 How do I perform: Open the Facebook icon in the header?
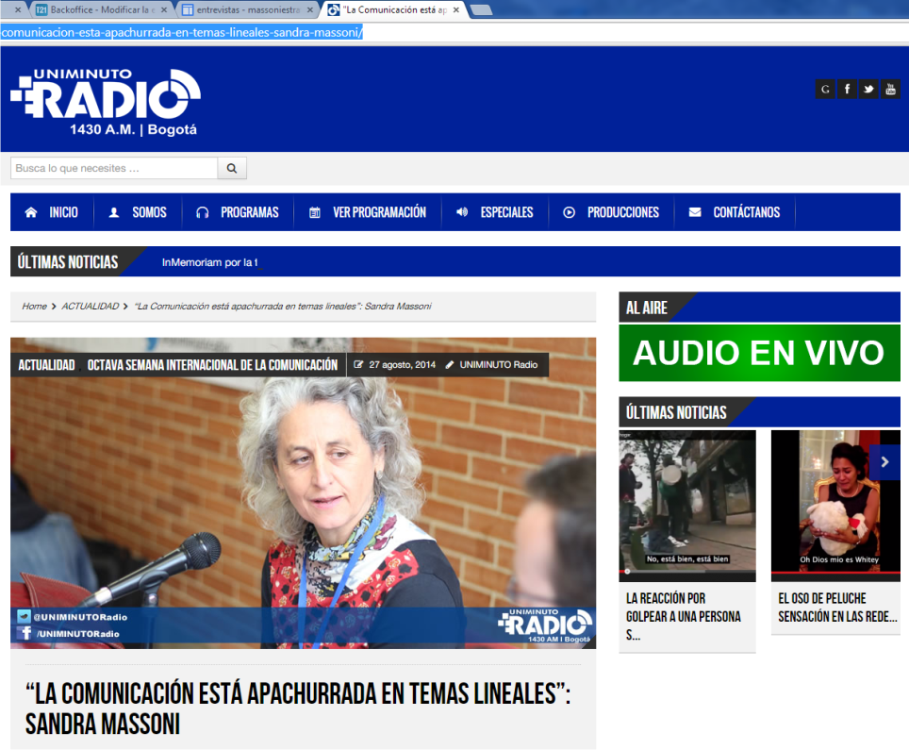847,89
